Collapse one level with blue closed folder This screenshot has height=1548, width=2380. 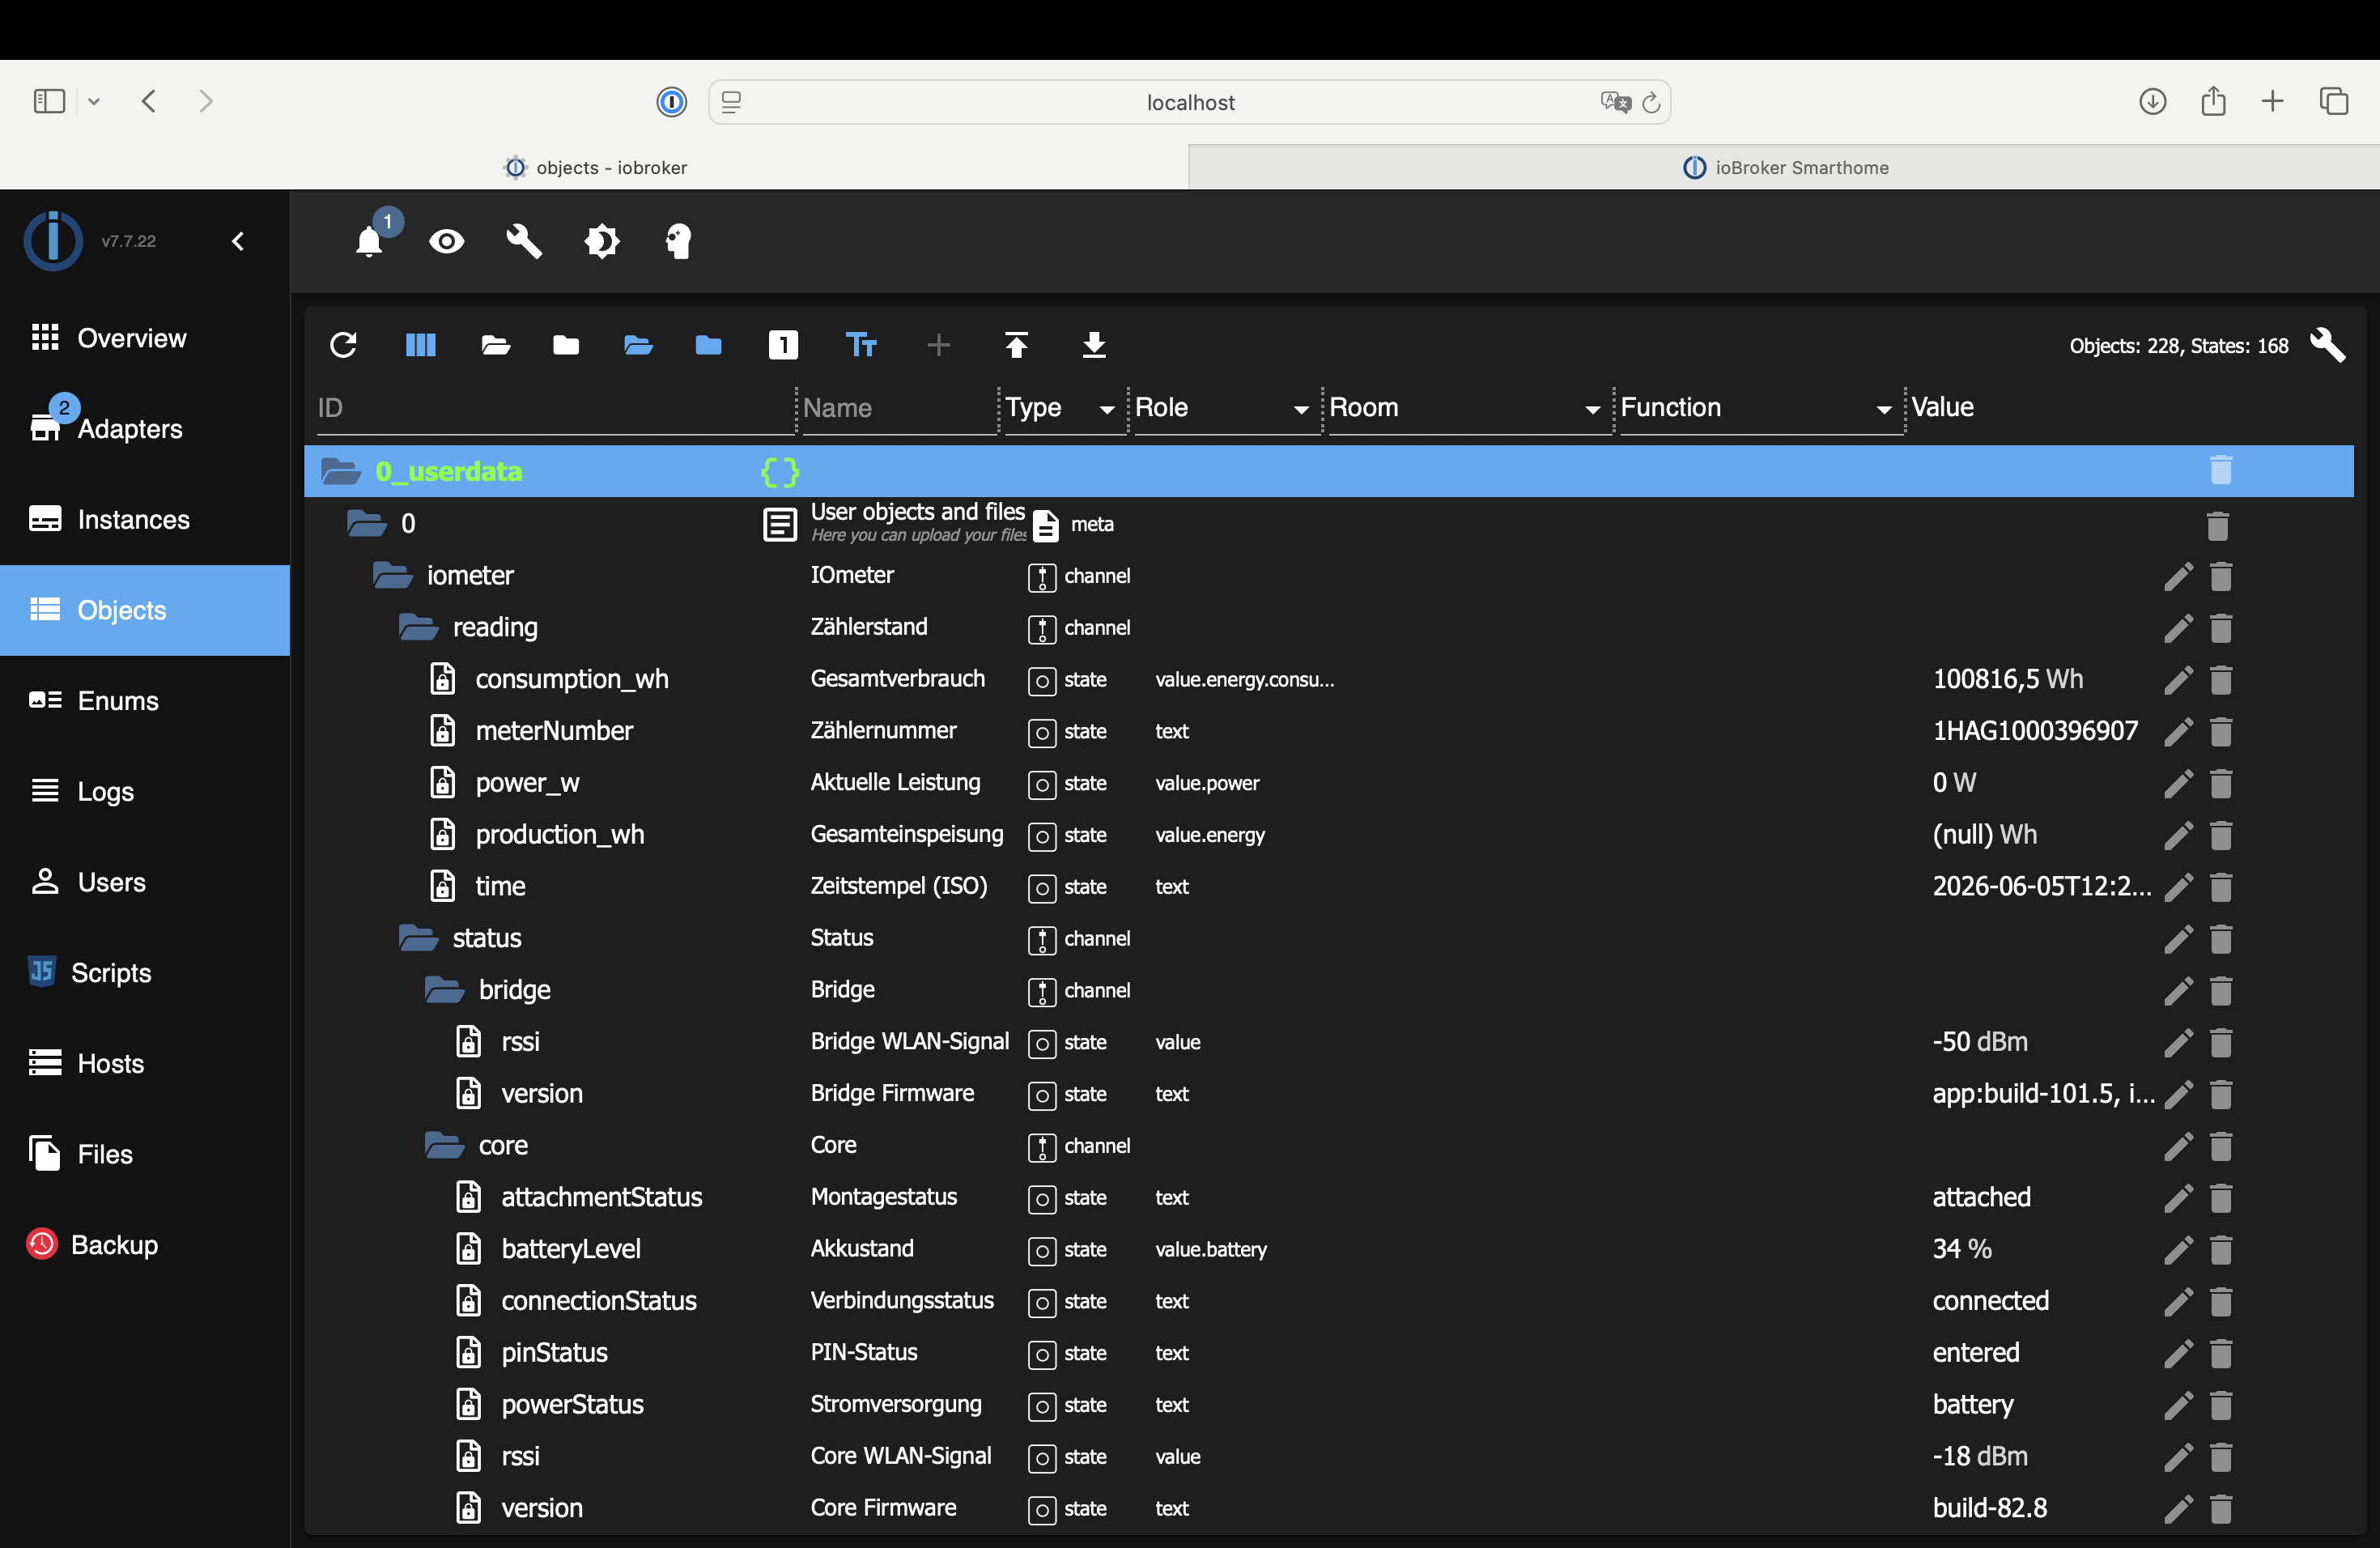709,345
